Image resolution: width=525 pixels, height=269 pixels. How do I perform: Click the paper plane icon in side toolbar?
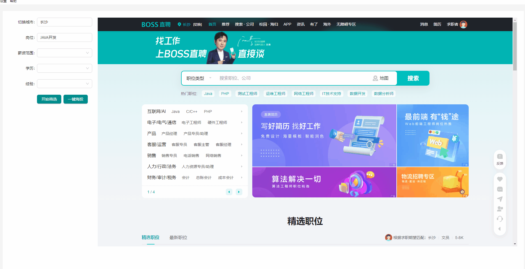pyautogui.click(x=500, y=199)
